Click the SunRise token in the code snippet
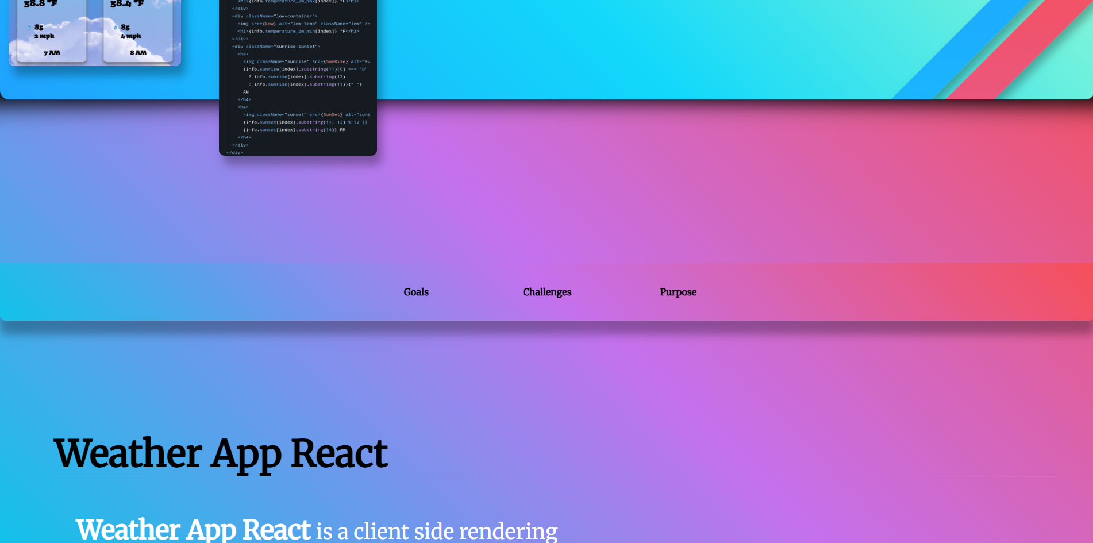Viewport: 1093px width, 543px height. [336, 61]
